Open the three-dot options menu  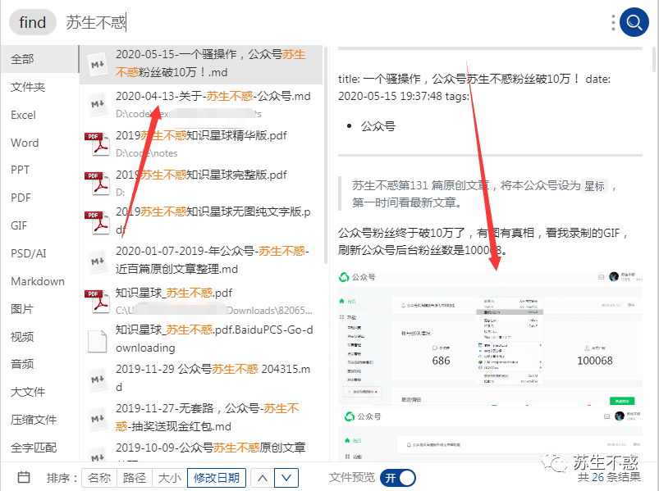612,23
